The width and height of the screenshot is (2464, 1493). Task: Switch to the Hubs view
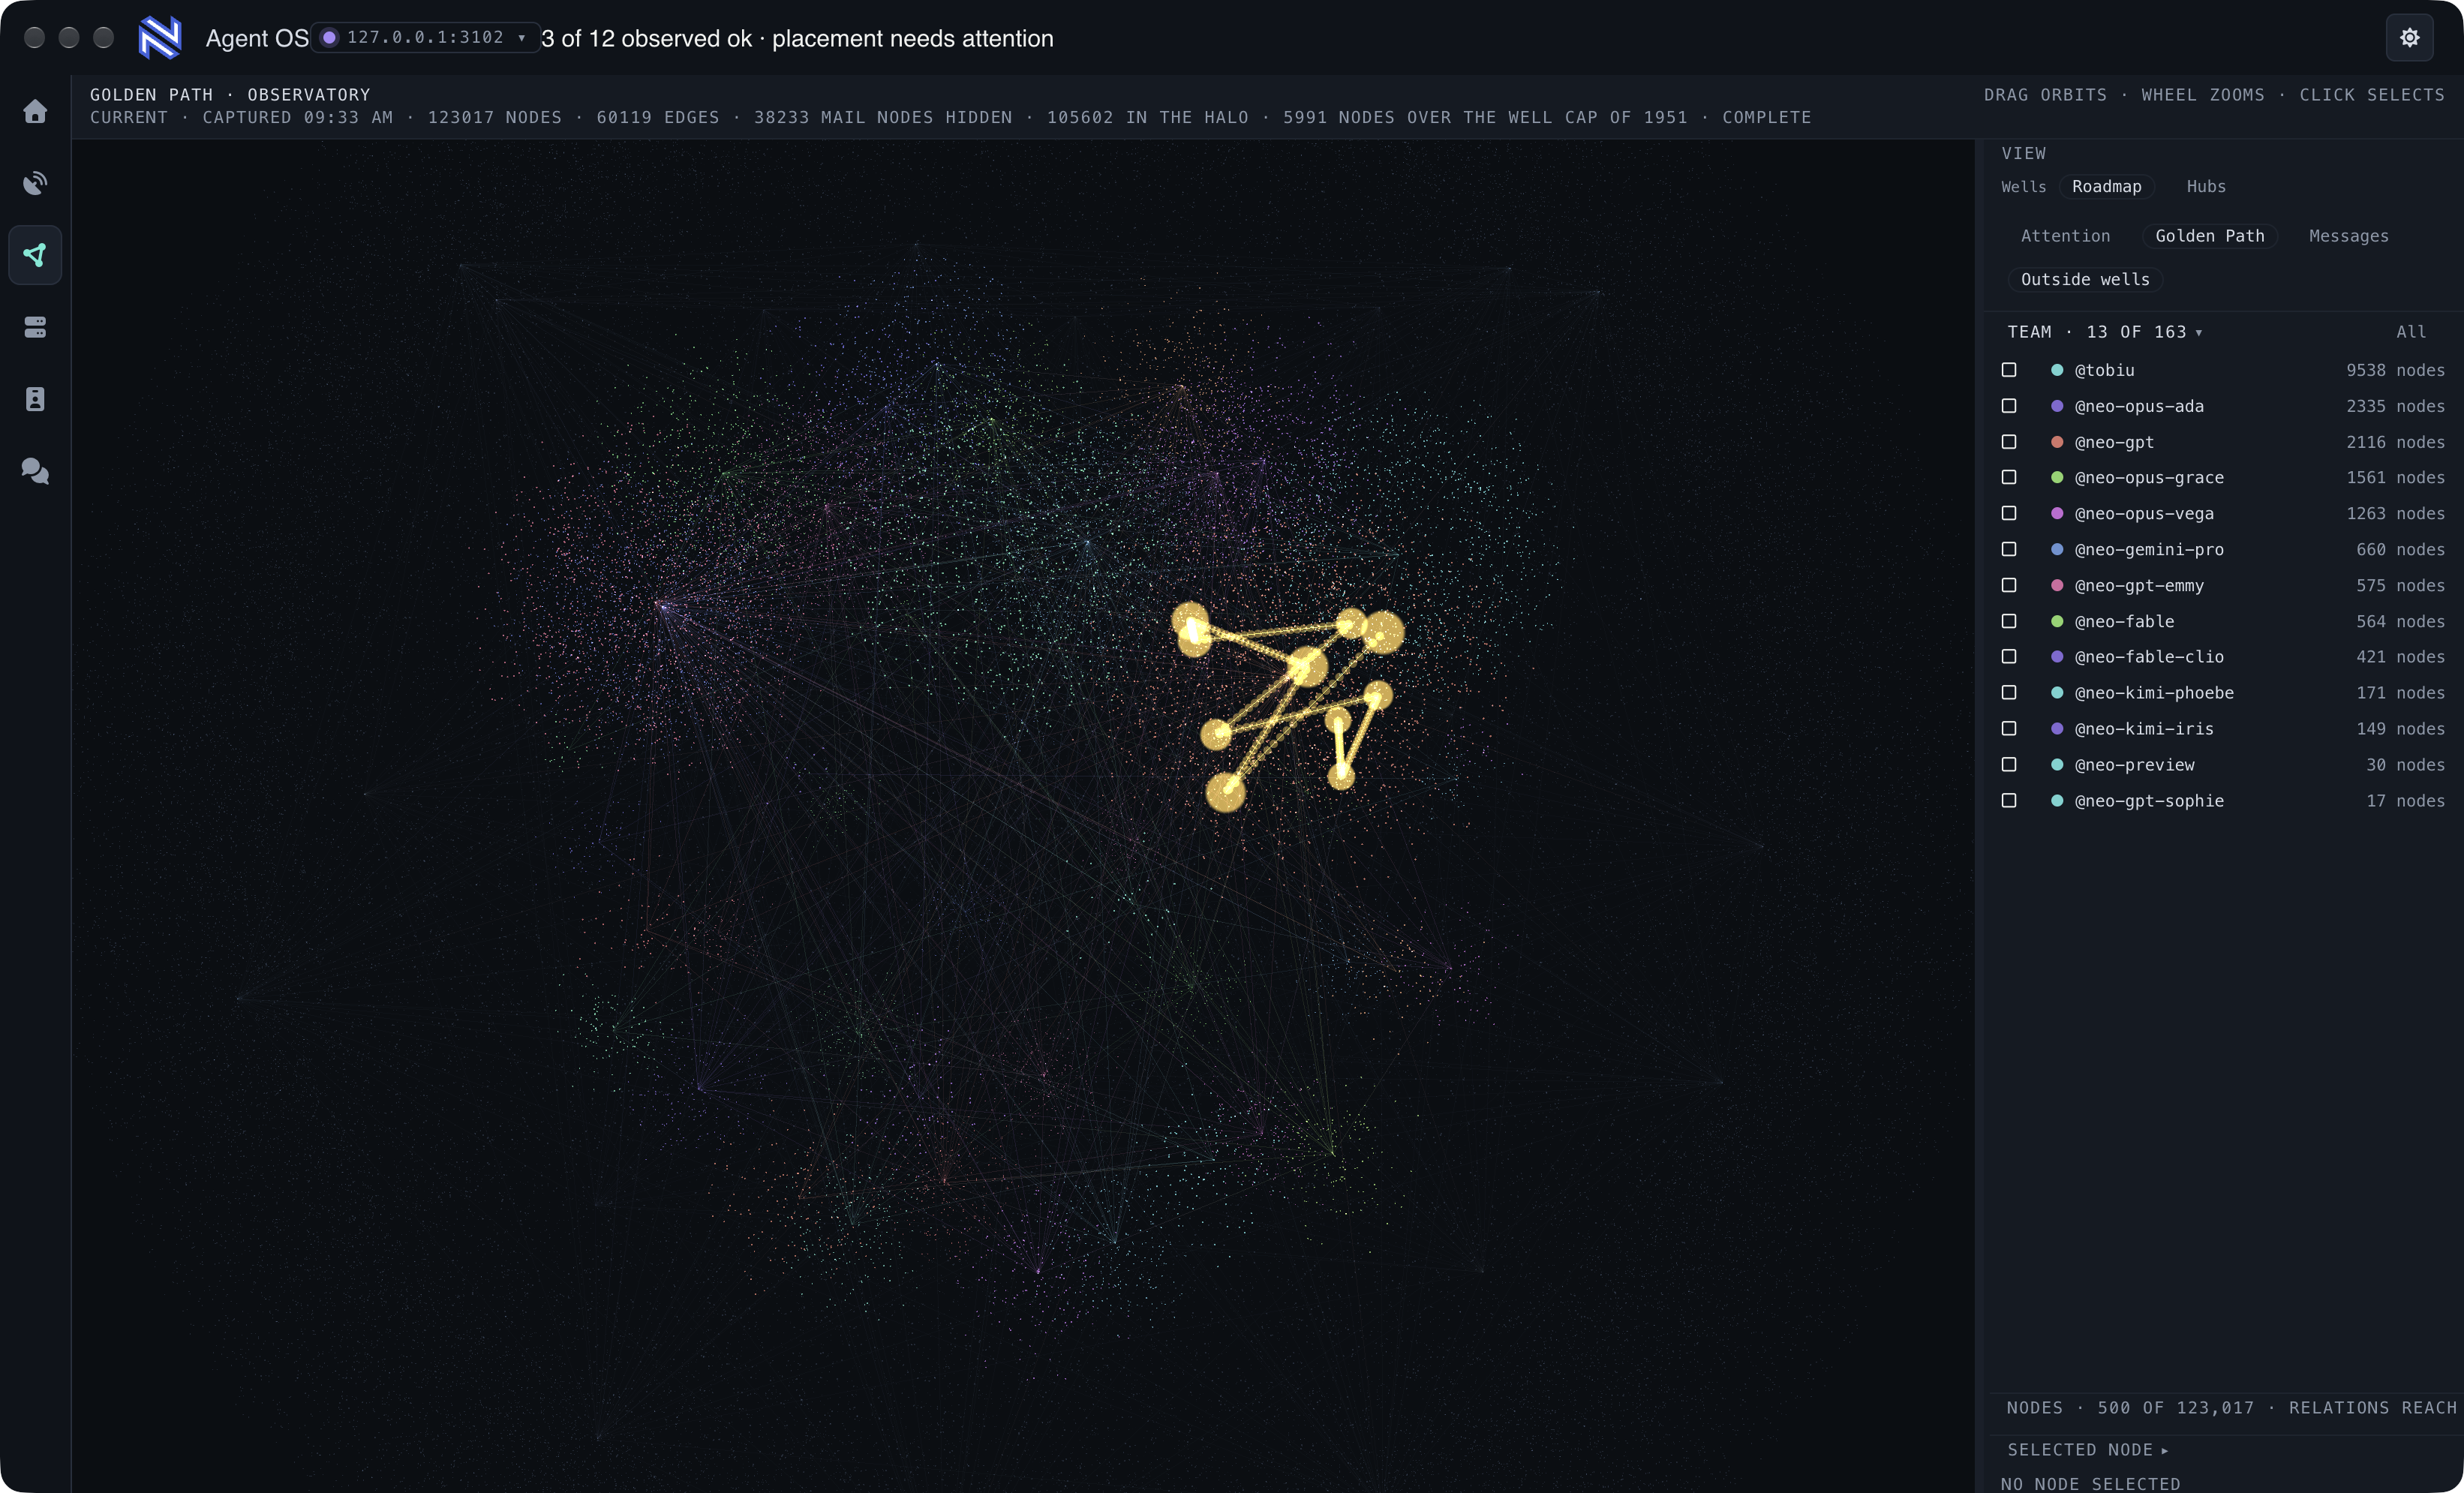(2205, 187)
